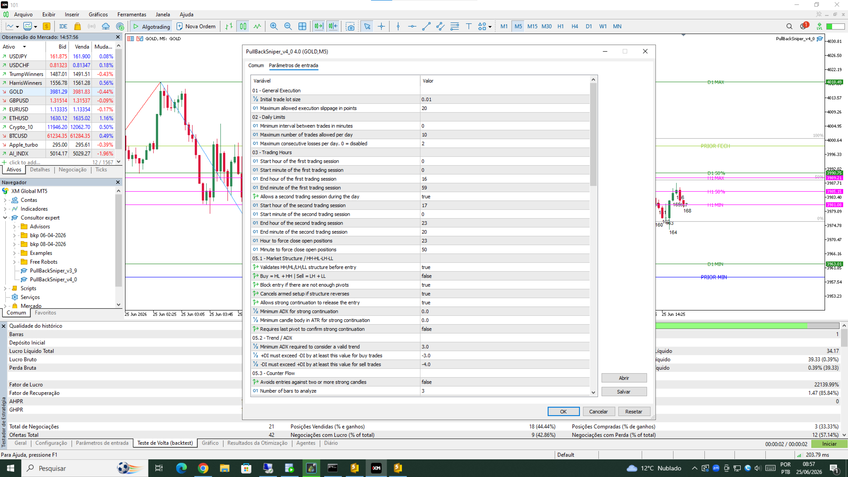
Task: Open the graphical objects dropdown arrow
Action: (490, 27)
